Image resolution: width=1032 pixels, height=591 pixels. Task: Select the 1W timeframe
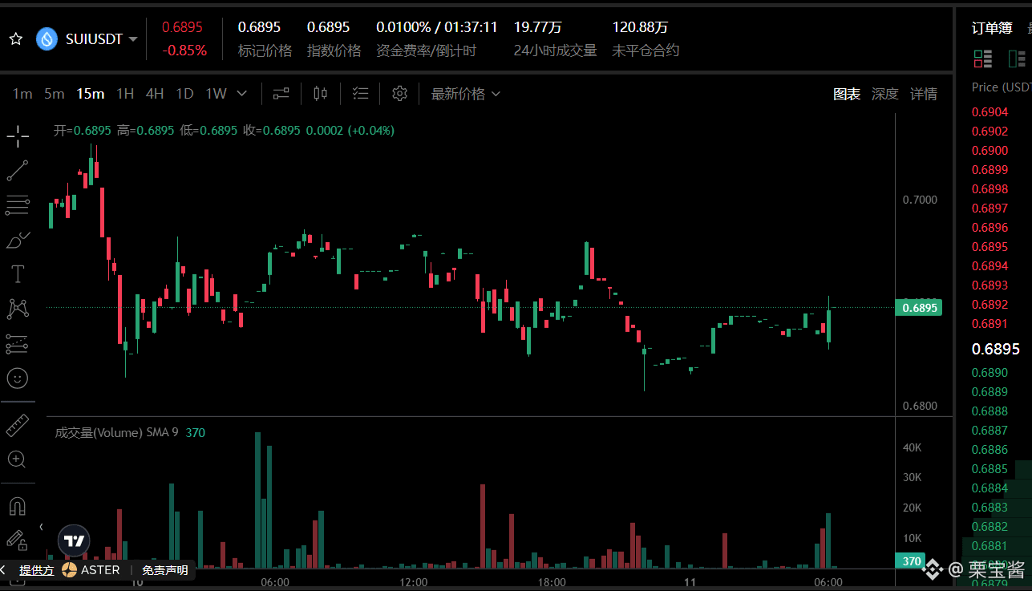[216, 94]
